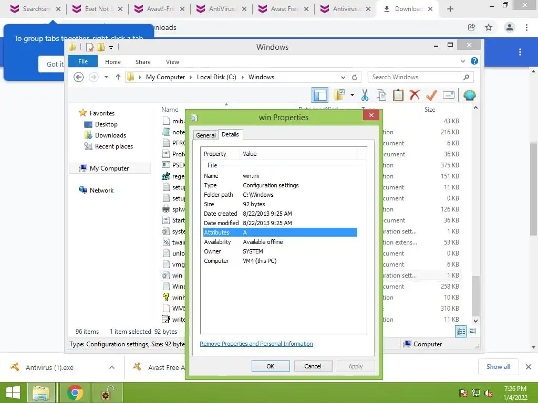Paste using the clipboard icon
Screen dimensions: 538x403
[x=398, y=95]
